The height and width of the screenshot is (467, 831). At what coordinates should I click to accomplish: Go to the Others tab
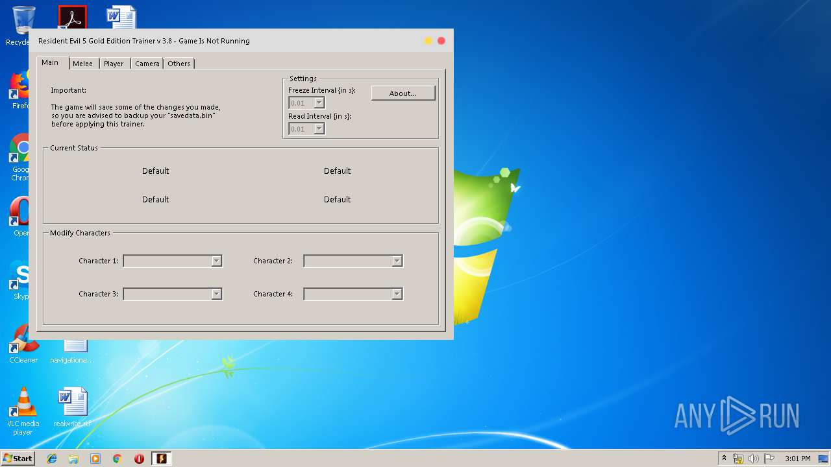click(179, 64)
